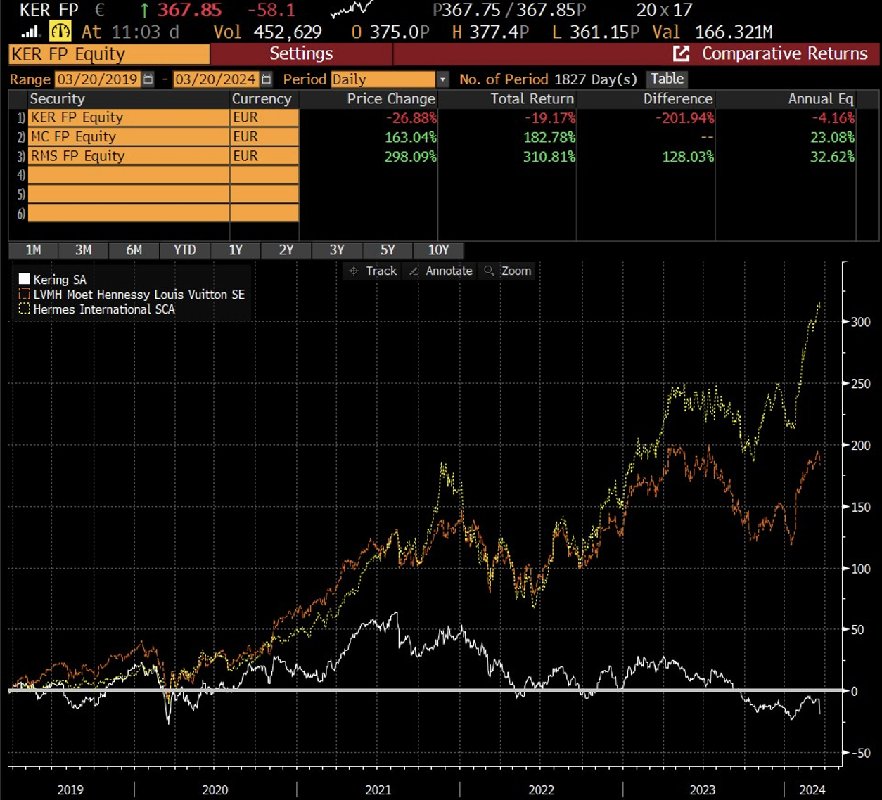
Task: Click the pop-out icon beside Comparative Returns
Action: 681,53
